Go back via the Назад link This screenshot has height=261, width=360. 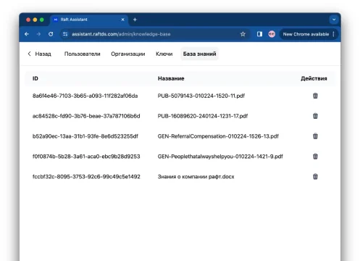[x=39, y=54]
